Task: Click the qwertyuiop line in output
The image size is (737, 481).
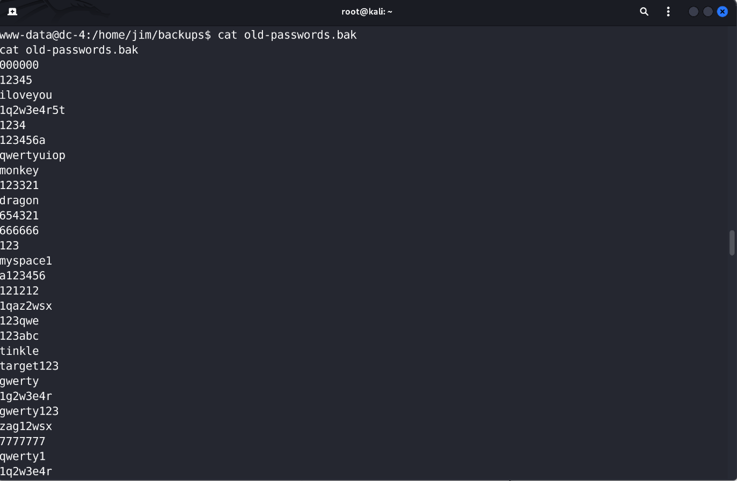Action: pyautogui.click(x=32, y=155)
